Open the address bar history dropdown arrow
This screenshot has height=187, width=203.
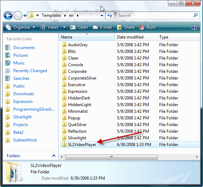102,16
